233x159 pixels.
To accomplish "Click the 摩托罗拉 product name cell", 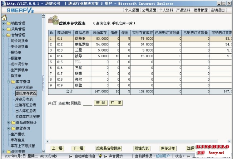I will point(82,44).
